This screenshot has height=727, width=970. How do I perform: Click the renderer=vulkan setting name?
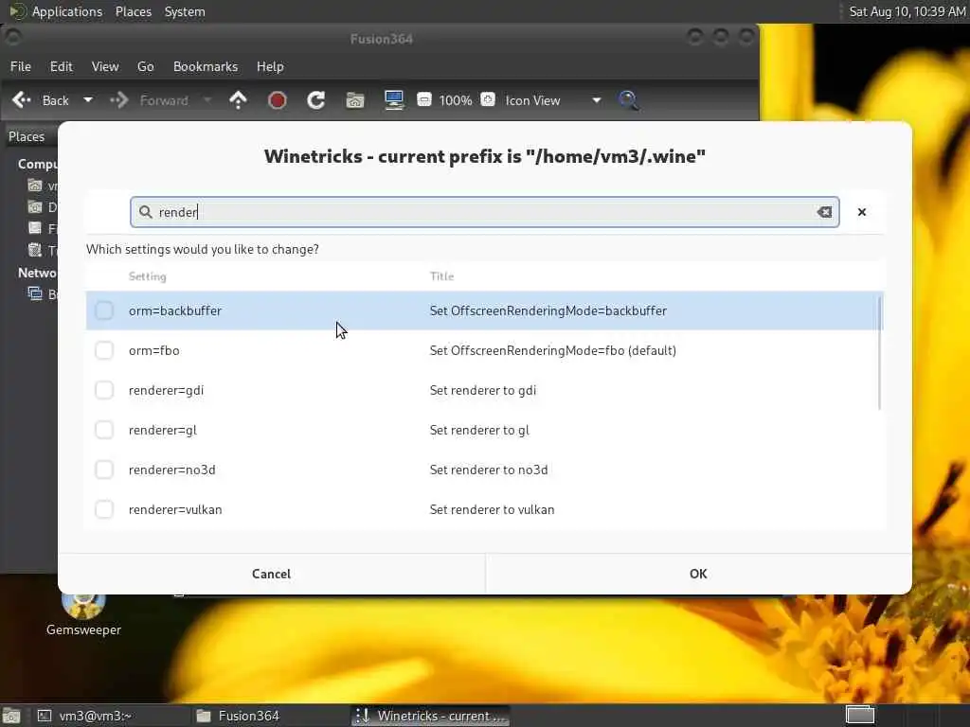[175, 509]
